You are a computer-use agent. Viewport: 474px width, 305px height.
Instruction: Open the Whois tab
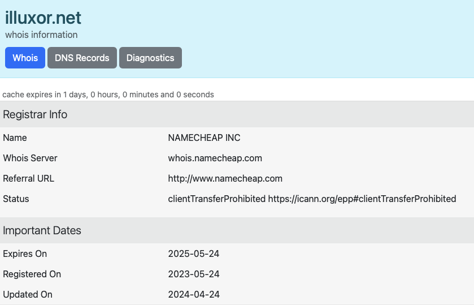coord(25,58)
